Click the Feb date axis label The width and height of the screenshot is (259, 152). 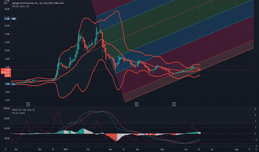(x=88, y=149)
